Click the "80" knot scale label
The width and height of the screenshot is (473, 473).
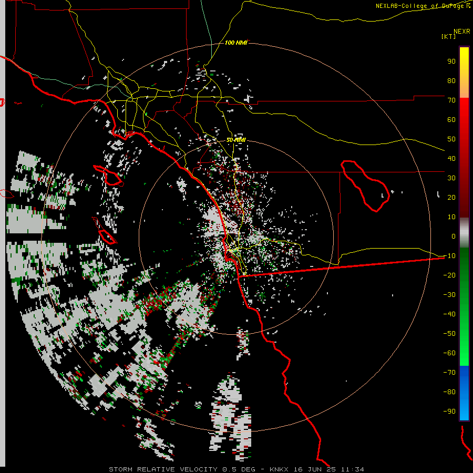(451, 81)
